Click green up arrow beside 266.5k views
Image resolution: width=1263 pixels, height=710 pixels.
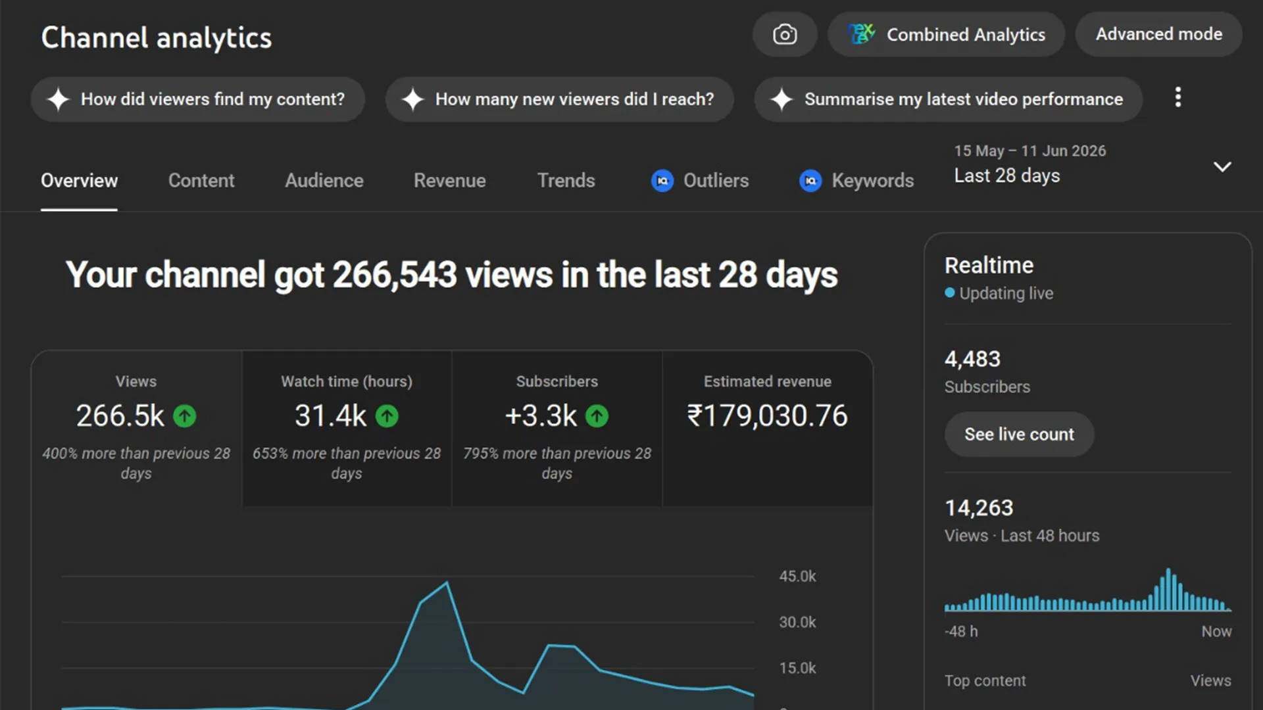185,416
